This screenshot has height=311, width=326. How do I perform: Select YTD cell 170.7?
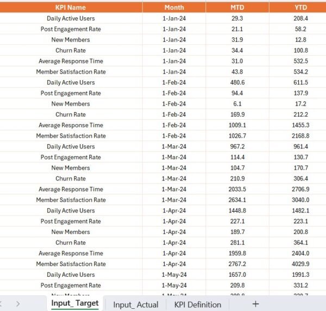coord(298,168)
